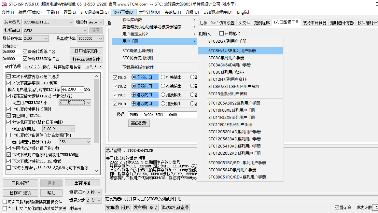Click the 代码 P0M0 output field
The image size is (378, 213).
(x=162, y=115)
